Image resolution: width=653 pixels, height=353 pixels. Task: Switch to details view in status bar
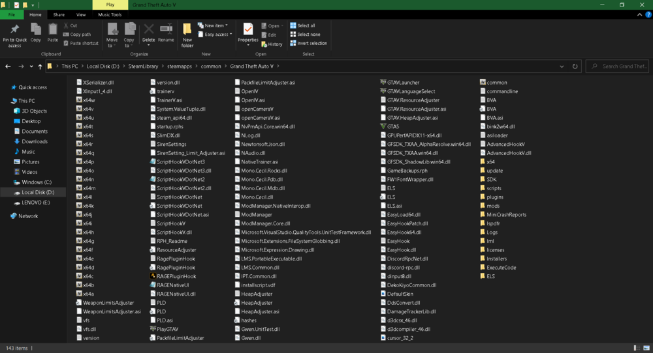[x=637, y=348]
